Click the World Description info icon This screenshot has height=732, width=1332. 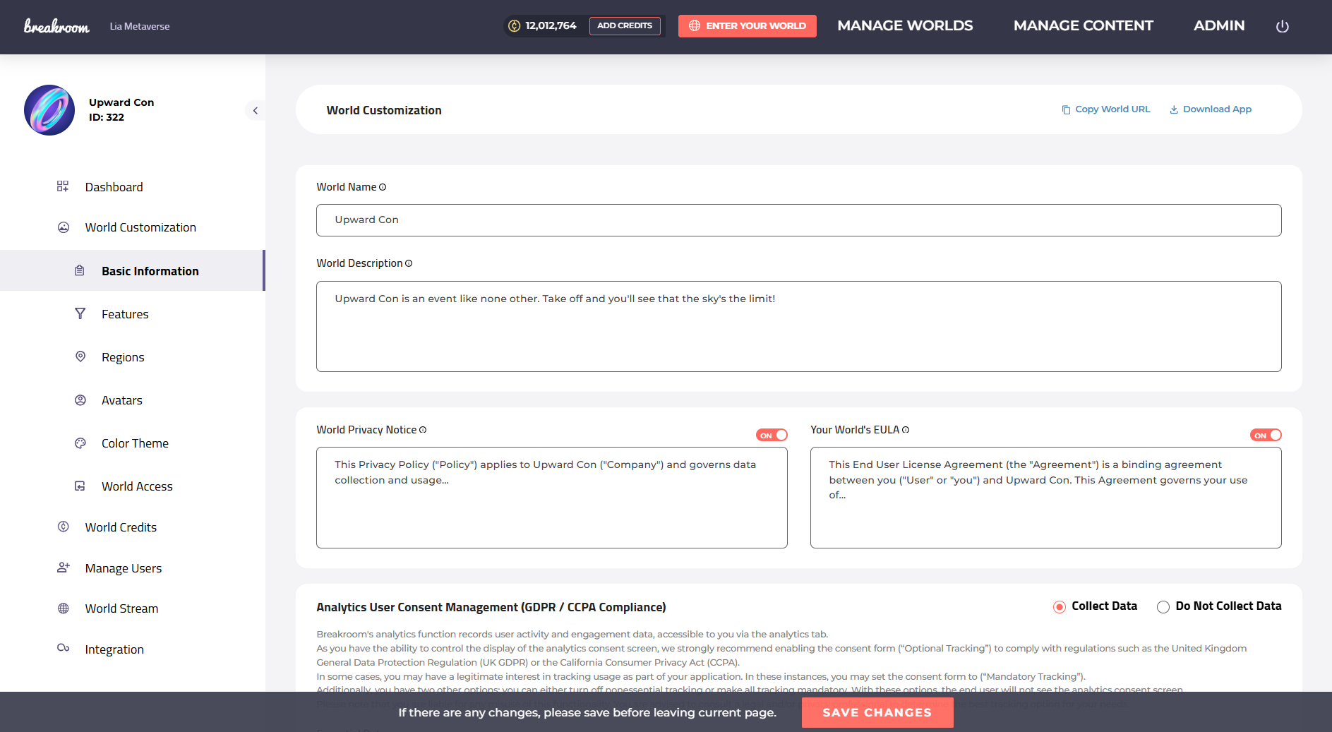pos(409,263)
